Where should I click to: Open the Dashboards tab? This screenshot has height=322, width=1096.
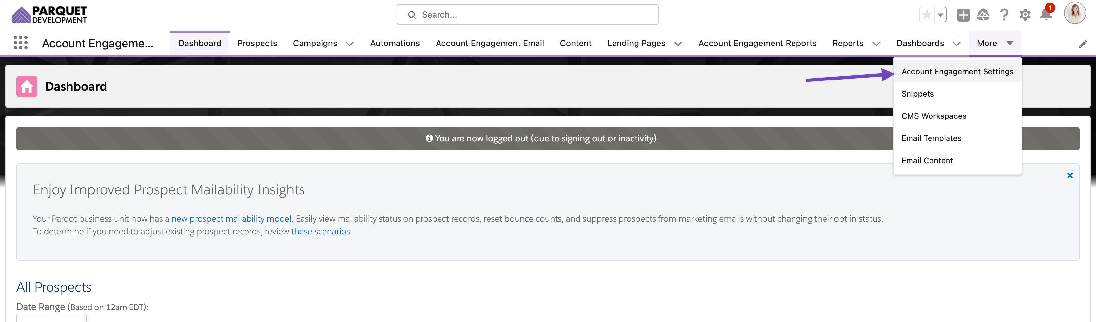click(920, 43)
